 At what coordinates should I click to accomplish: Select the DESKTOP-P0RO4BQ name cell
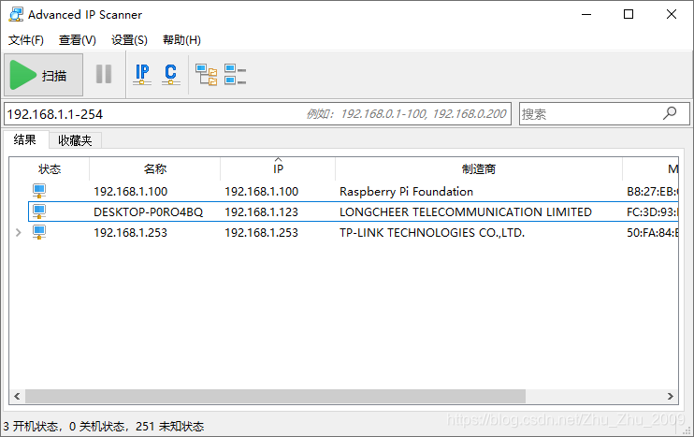[x=149, y=212]
